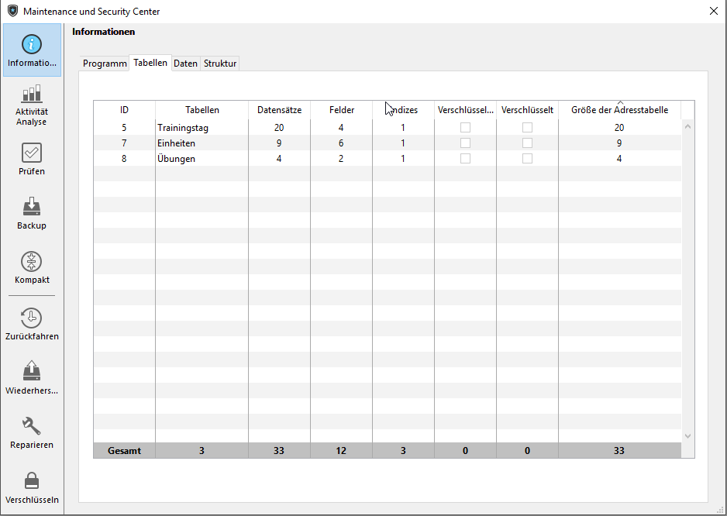This screenshot has height=516, width=727.
Task: Open the Backup tool icon
Action: coord(32,207)
